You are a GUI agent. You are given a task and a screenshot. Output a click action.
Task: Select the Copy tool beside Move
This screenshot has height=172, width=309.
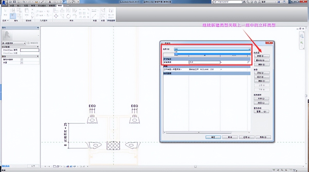(63, 16)
